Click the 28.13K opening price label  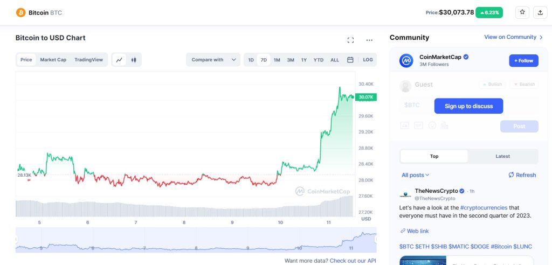click(x=24, y=175)
